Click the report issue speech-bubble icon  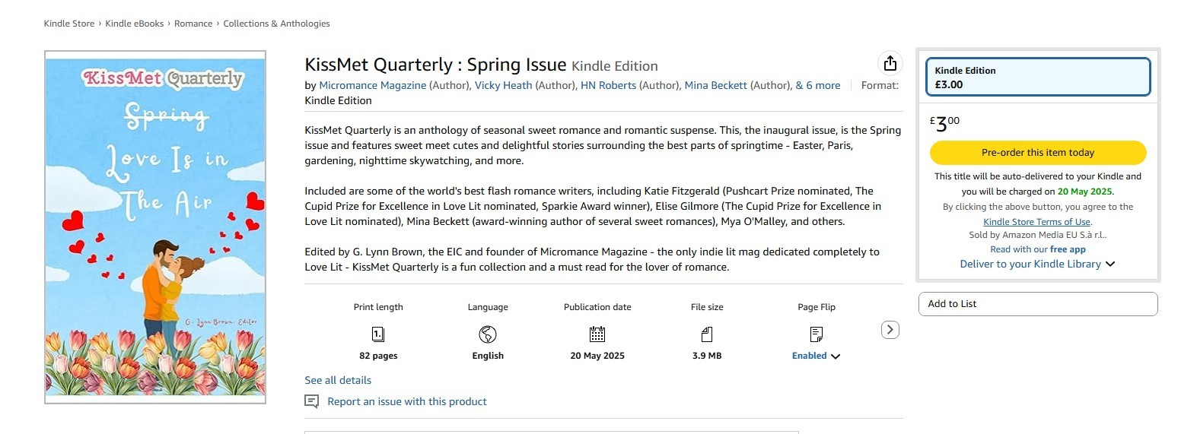tap(312, 401)
